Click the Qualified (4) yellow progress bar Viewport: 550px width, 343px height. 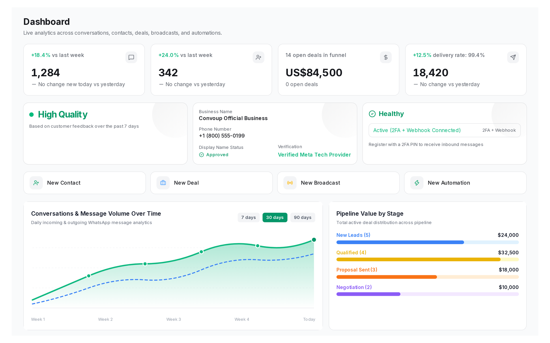(x=427, y=260)
